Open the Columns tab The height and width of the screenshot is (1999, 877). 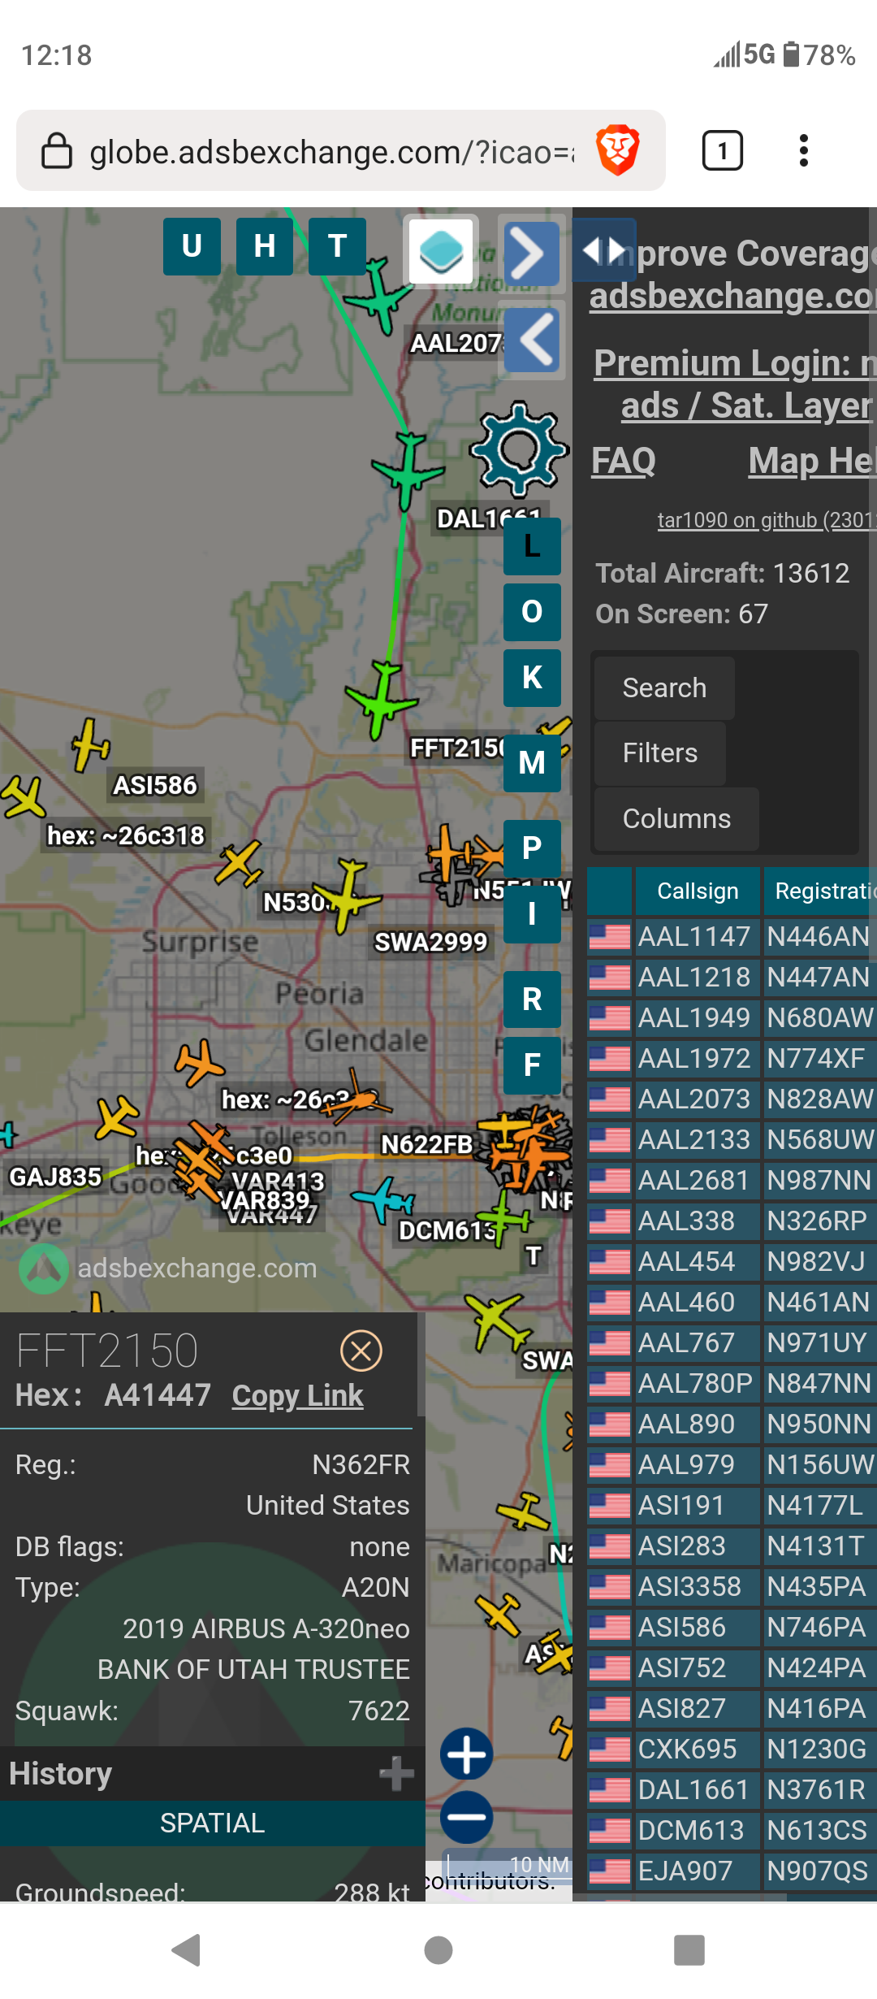pyautogui.click(x=676, y=819)
